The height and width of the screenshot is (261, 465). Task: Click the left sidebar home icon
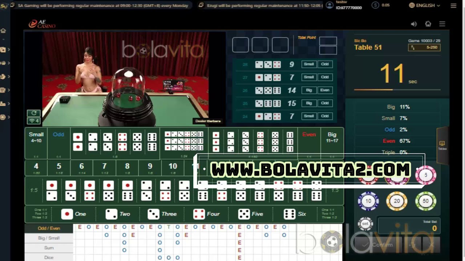3,31
